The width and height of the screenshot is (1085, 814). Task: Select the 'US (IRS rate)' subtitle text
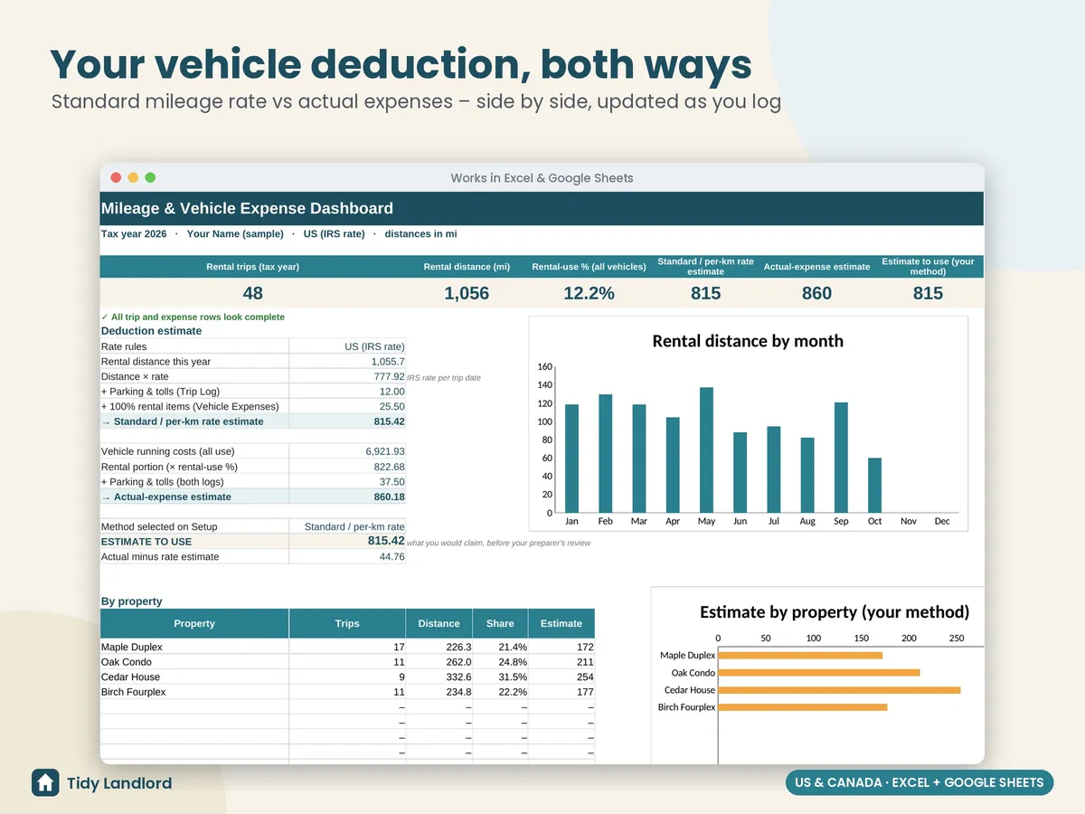(334, 233)
